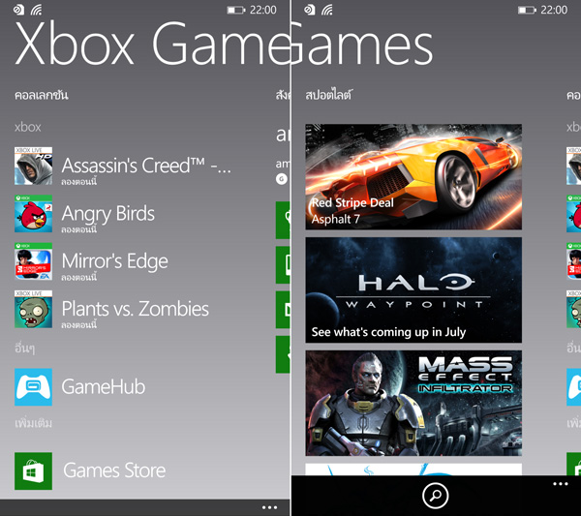This screenshot has height=516, width=581.
Task: Open the Red Stripe Deal Asphalt 7 tile
Action: click(x=413, y=176)
